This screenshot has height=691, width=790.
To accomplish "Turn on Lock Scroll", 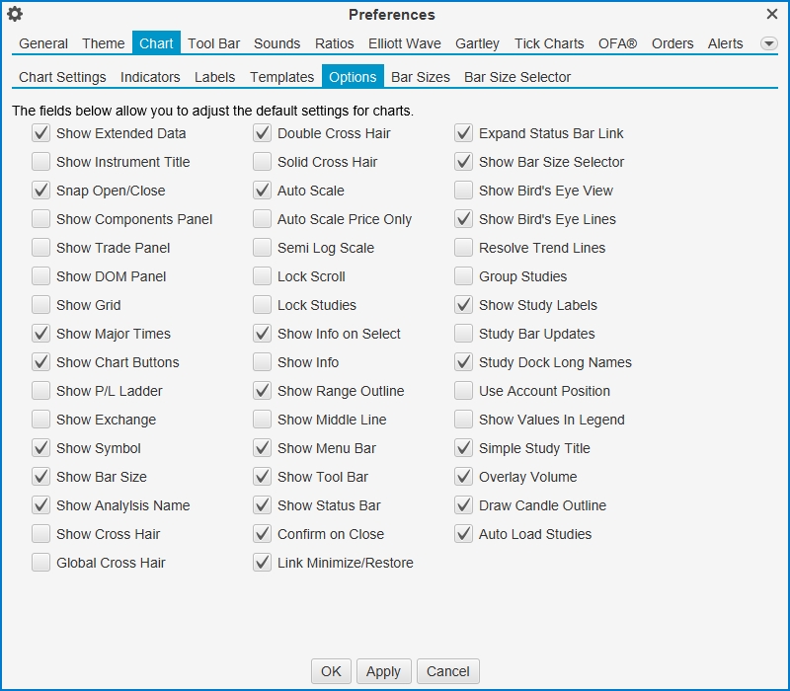I will click(262, 276).
